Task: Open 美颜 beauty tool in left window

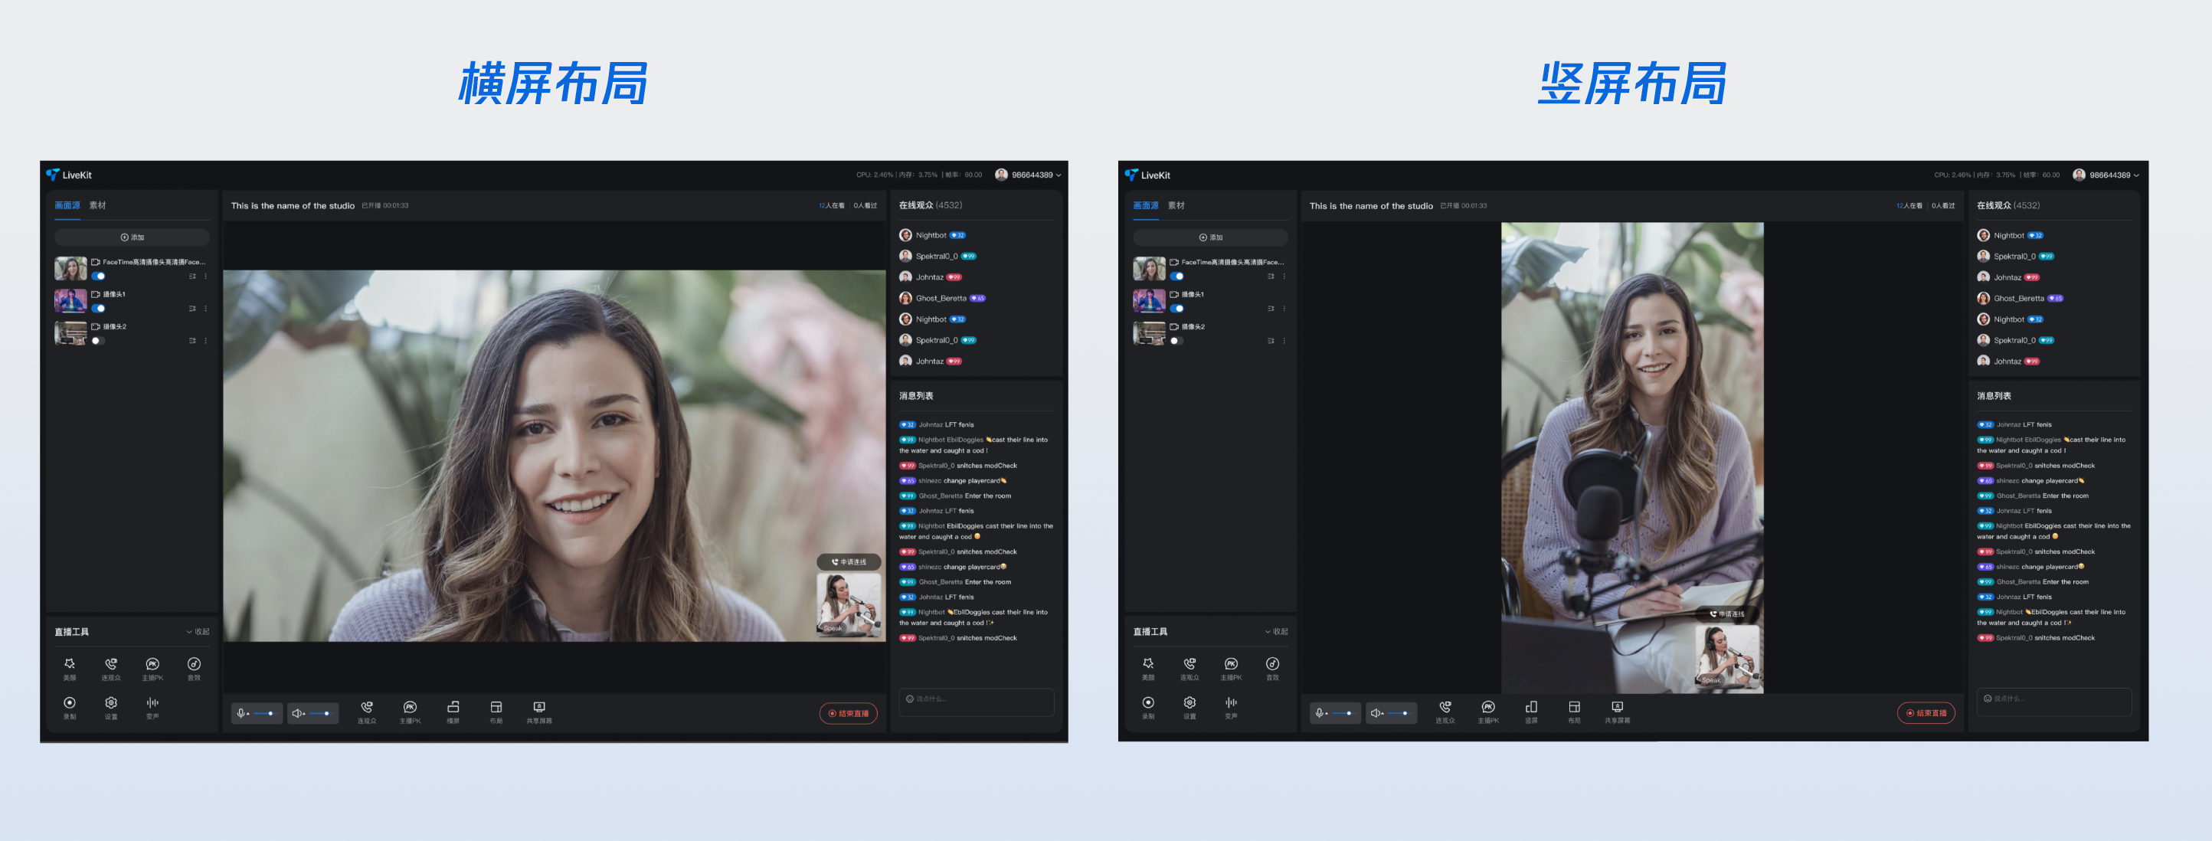Action: (70, 665)
